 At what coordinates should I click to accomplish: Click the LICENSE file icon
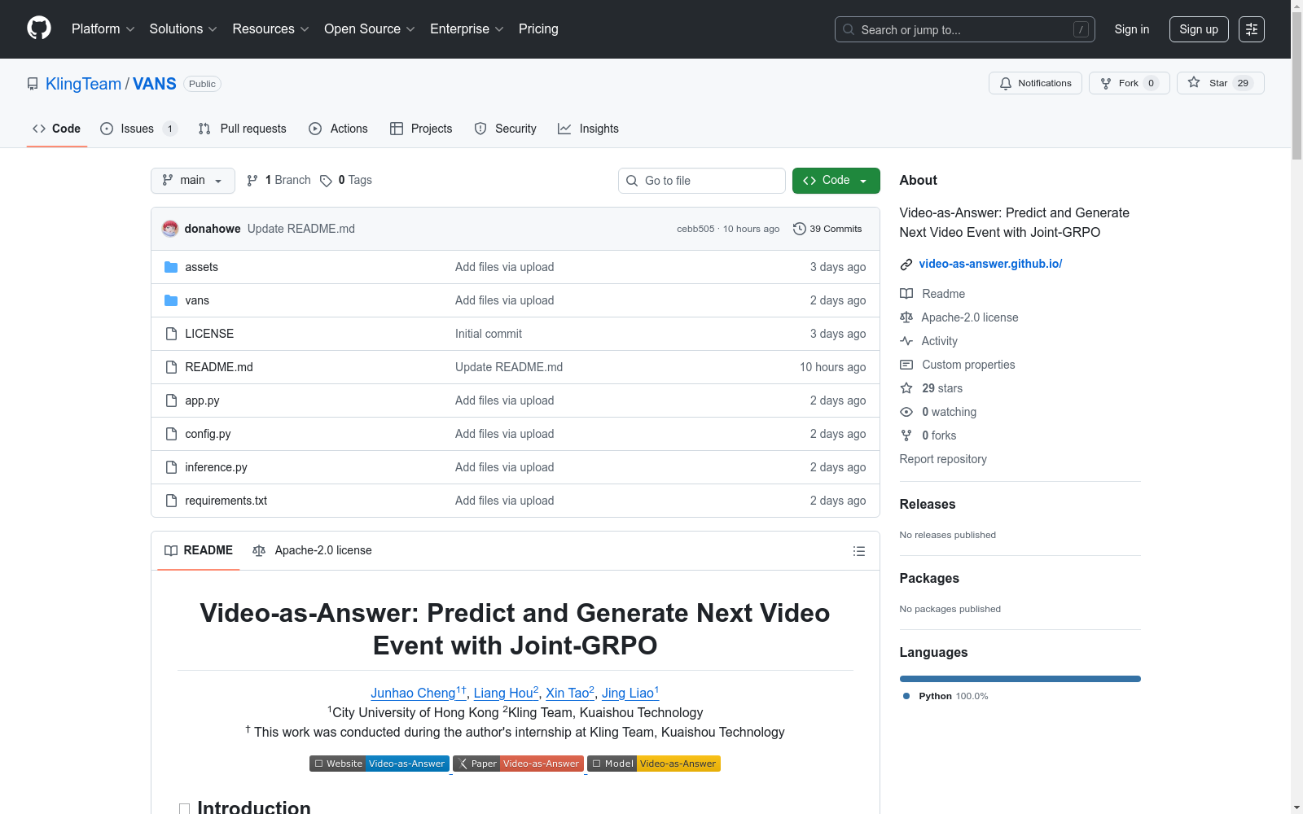click(171, 334)
